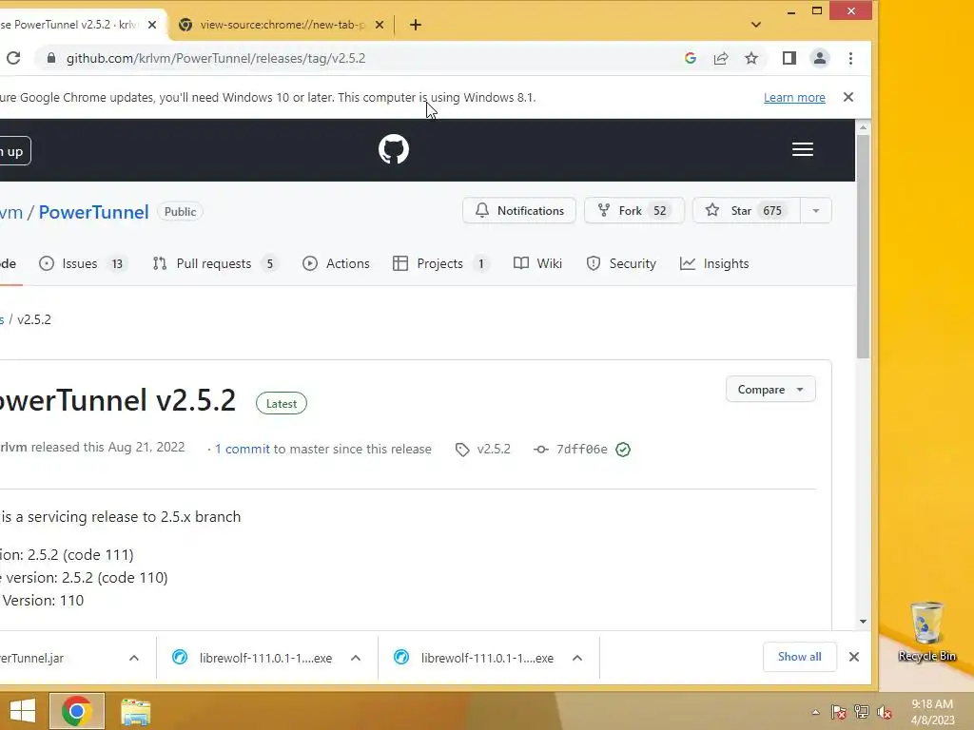Open File Explorer from the taskbar

(x=135, y=712)
